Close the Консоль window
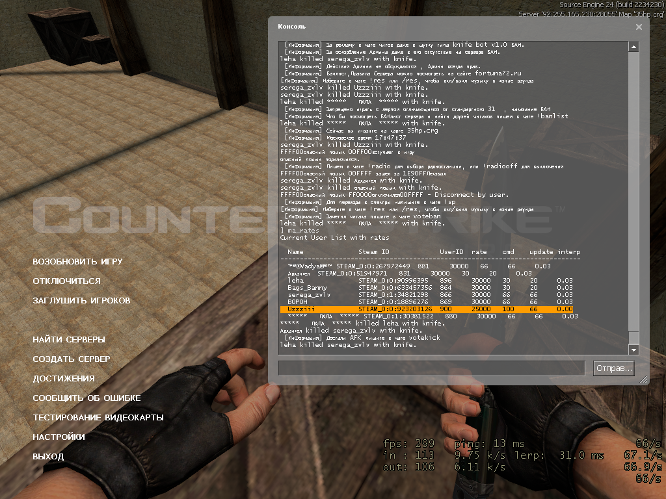The width and height of the screenshot is (666, 499). pyautogui.click(x=639, y=27)
